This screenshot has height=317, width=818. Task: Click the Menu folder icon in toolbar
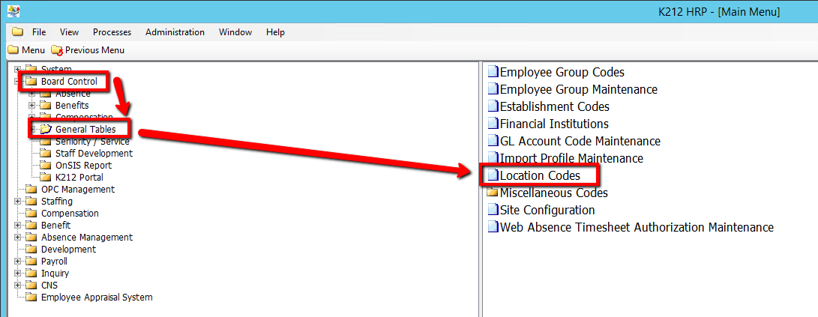click(x=13, y=50)
